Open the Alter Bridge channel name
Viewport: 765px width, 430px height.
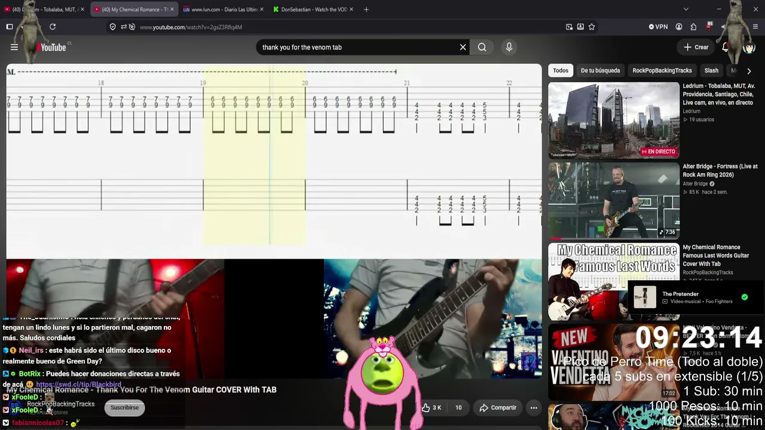[x=696, y=184]
